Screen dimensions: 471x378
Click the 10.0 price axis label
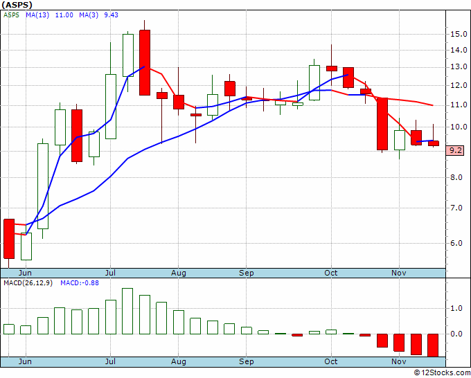pos(459,127)
